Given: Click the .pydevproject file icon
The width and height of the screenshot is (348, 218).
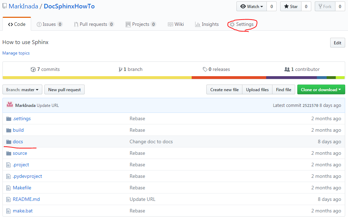Looking at the screenshot, I should point(8,176).
